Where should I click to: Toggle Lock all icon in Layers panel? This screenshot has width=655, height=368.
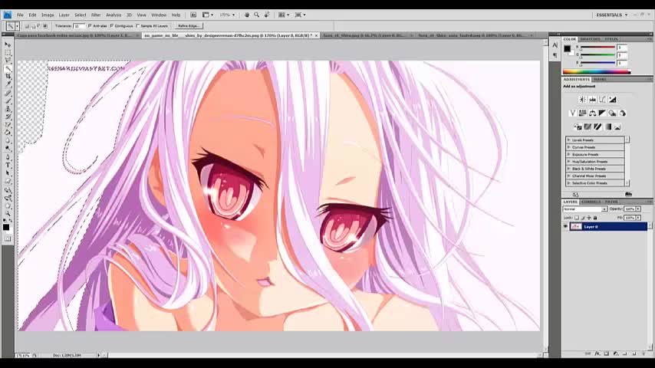tap(595, 218)
